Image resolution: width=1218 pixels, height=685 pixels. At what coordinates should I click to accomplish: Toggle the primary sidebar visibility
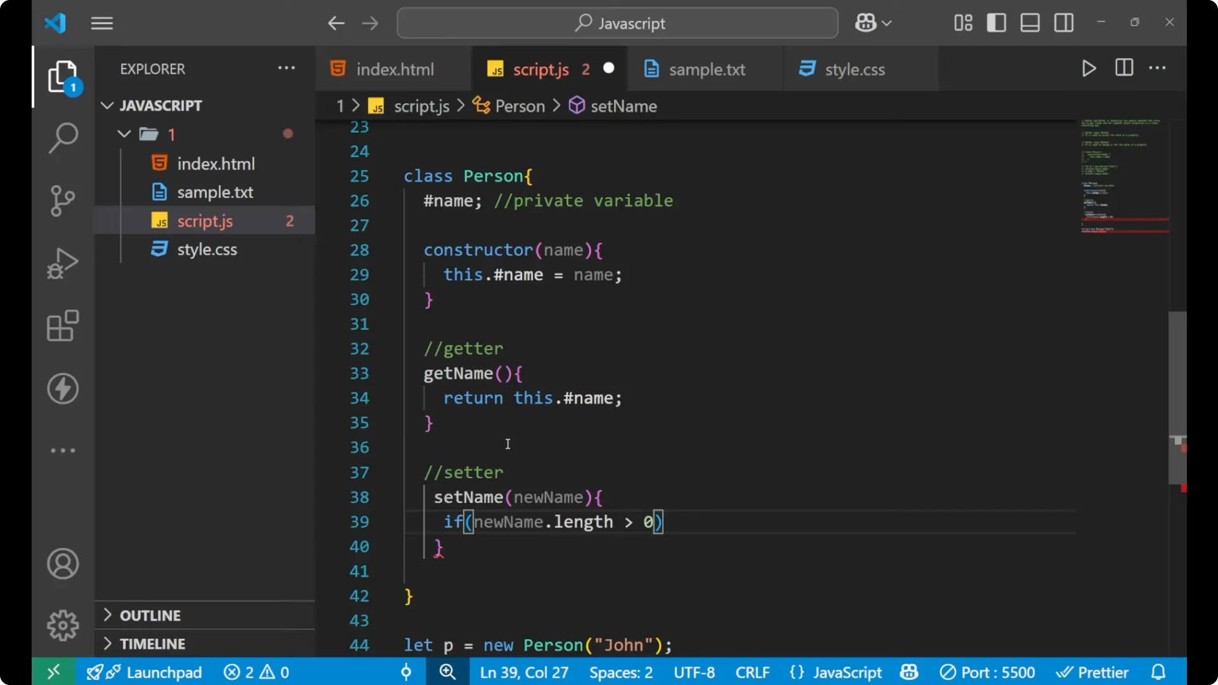pos(995,22)
